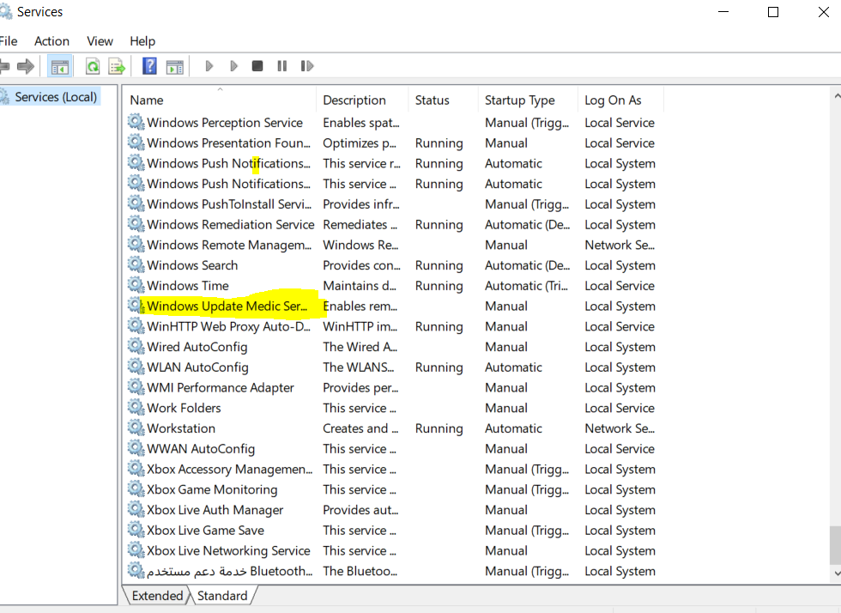Viewport: 841px width, 613px height.
Task: Click the vertical scrollbar down arrow
Action: (x=835, y=571)
